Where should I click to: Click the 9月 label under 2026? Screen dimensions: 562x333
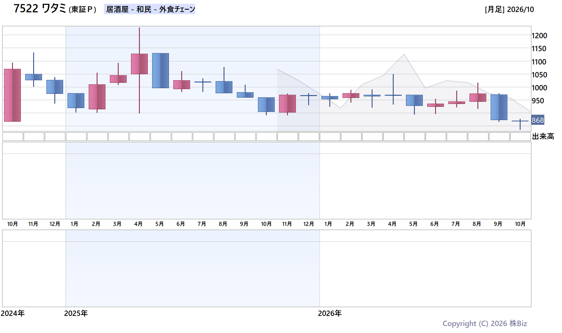pyautogui.click(x=498, y=224)
